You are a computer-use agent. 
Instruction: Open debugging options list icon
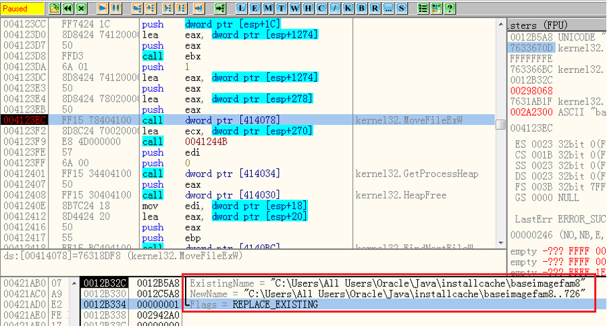(423, 8)
